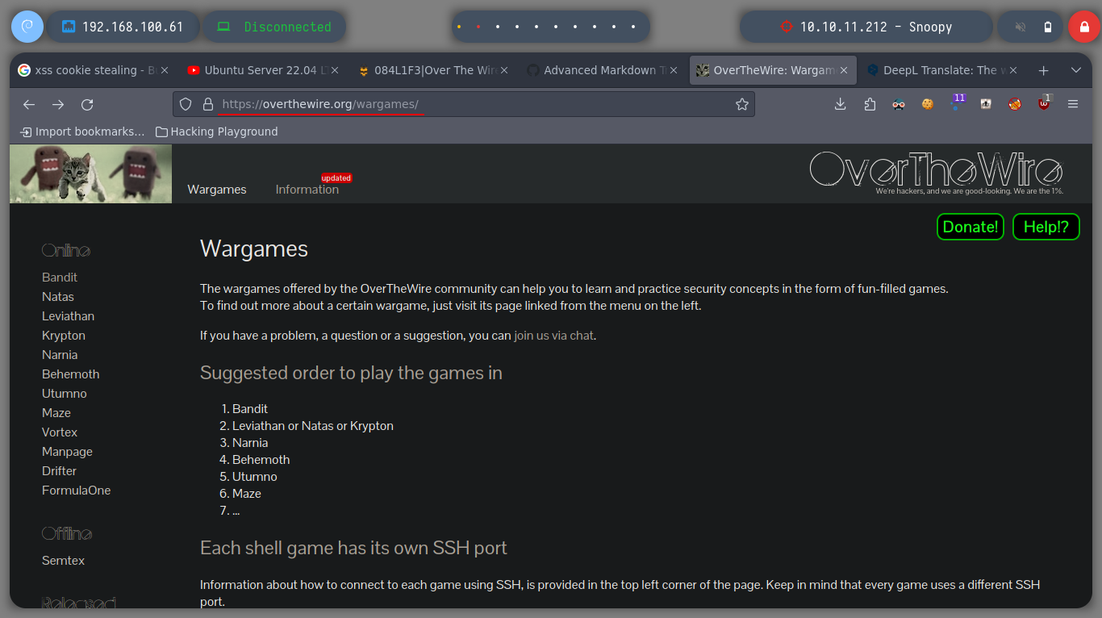Click the OverTheWire logo
This screenshot has width=1102, height=618.
[937, 172]
